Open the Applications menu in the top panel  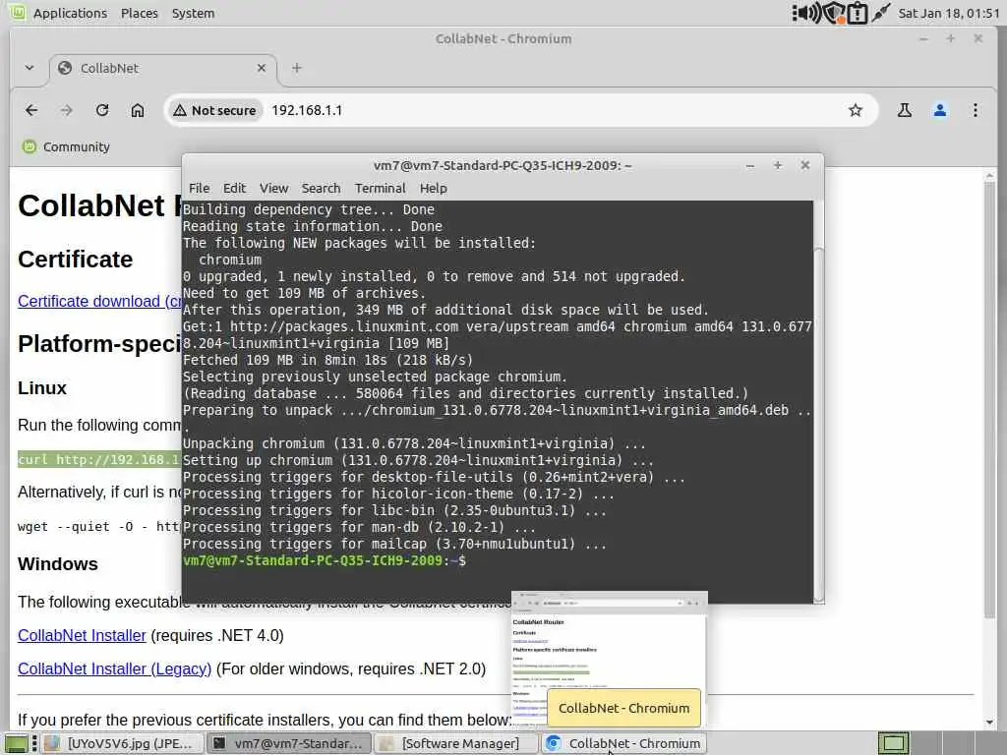point(70,13)
